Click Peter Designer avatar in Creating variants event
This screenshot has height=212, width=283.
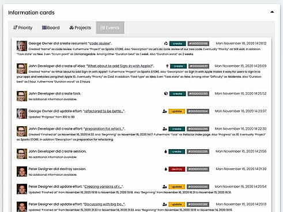click(22, 189)
